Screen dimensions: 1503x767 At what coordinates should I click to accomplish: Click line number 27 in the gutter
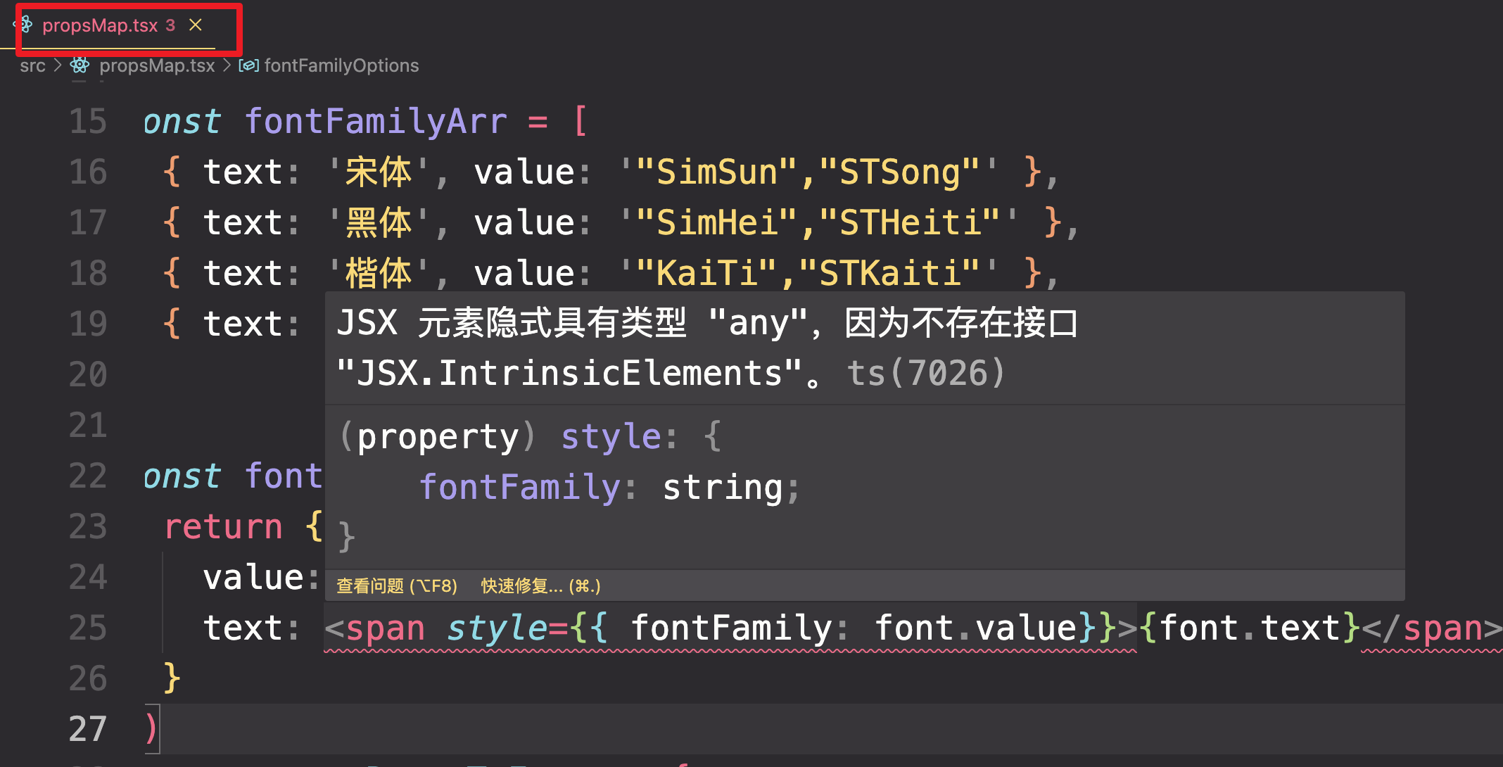pyautogui.click(x=88, y=728)
